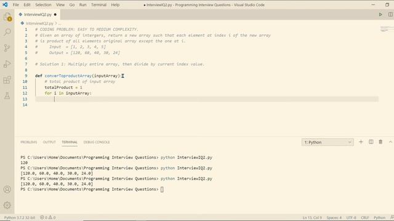Viewport: 394px width, 221px height.
Task: Click 'for i in inputArray:' on line 12
Action: pyautogui.click(x=68, y=93)
